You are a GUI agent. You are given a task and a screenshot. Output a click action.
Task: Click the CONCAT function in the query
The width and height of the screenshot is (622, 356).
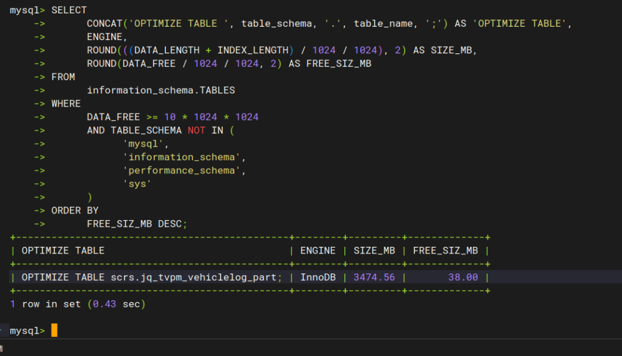(x=104, y=24)
